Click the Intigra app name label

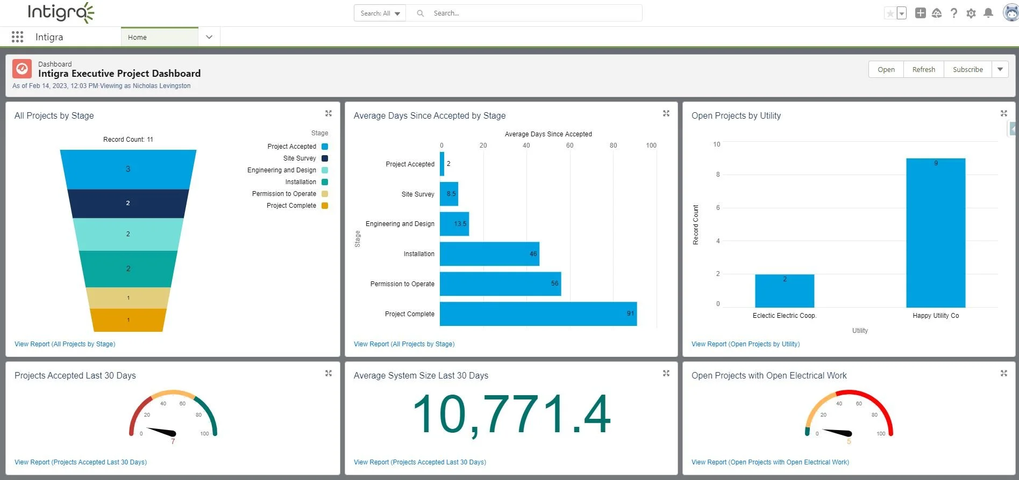coord(49,37)
